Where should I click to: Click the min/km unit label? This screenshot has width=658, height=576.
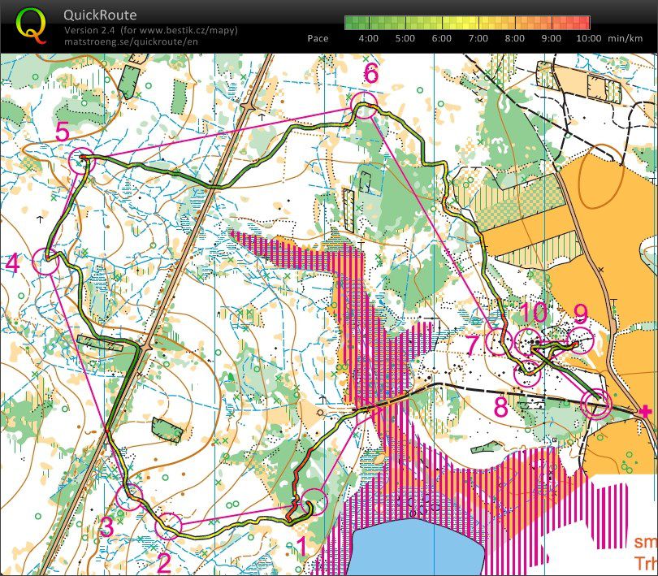coord(626,38)
